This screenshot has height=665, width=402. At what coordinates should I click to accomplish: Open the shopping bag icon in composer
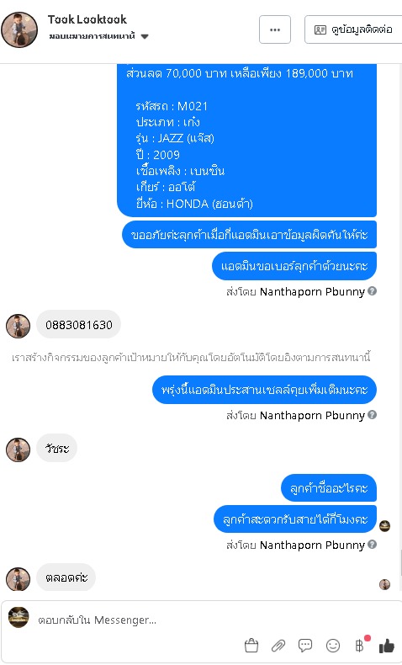coord(251,646)
